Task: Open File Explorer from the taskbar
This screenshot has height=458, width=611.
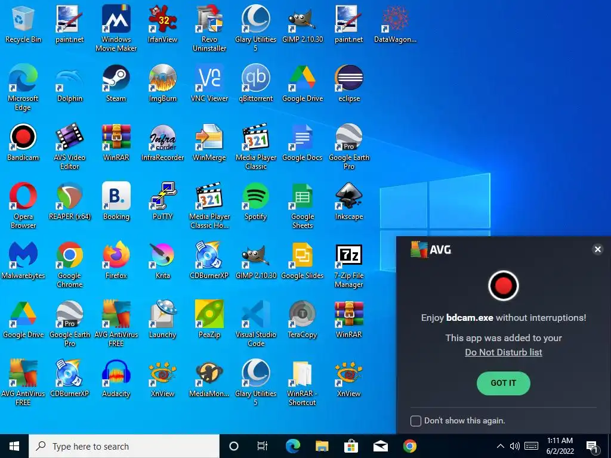Action: tap(322, 446)
